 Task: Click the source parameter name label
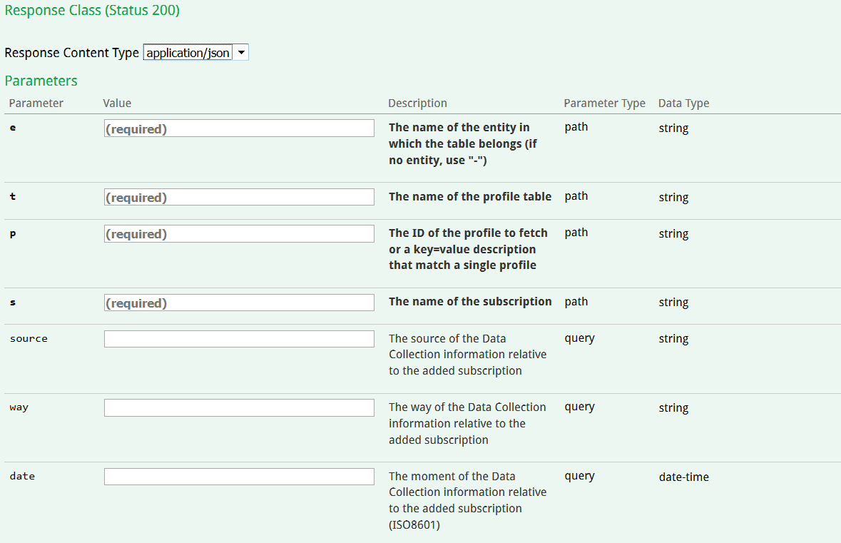(29, 339)
